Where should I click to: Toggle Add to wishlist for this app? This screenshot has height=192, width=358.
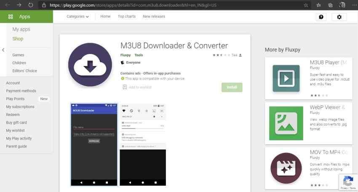tap(136, 87)
